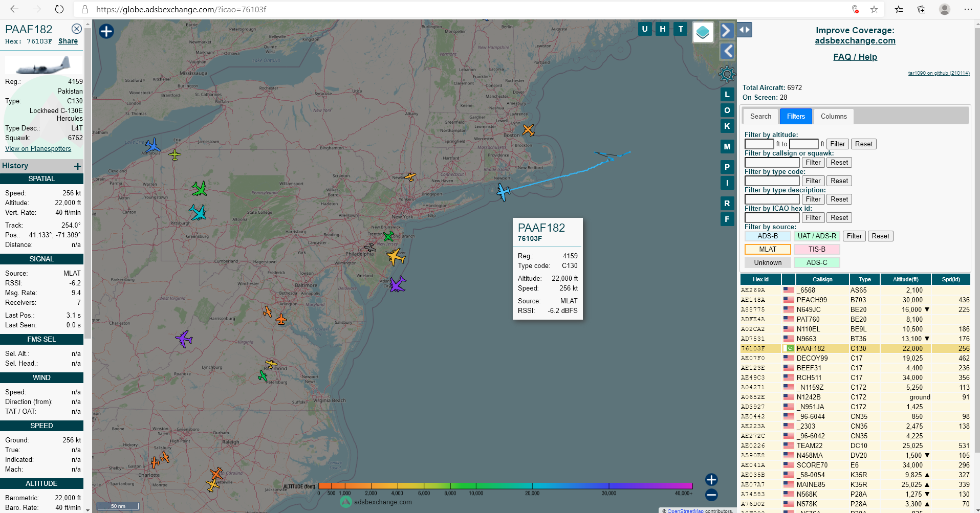Select the purple aircraft near Atlantic City
Image resolution: width=980 pixels, height=513 pixels.
point(398,284)
